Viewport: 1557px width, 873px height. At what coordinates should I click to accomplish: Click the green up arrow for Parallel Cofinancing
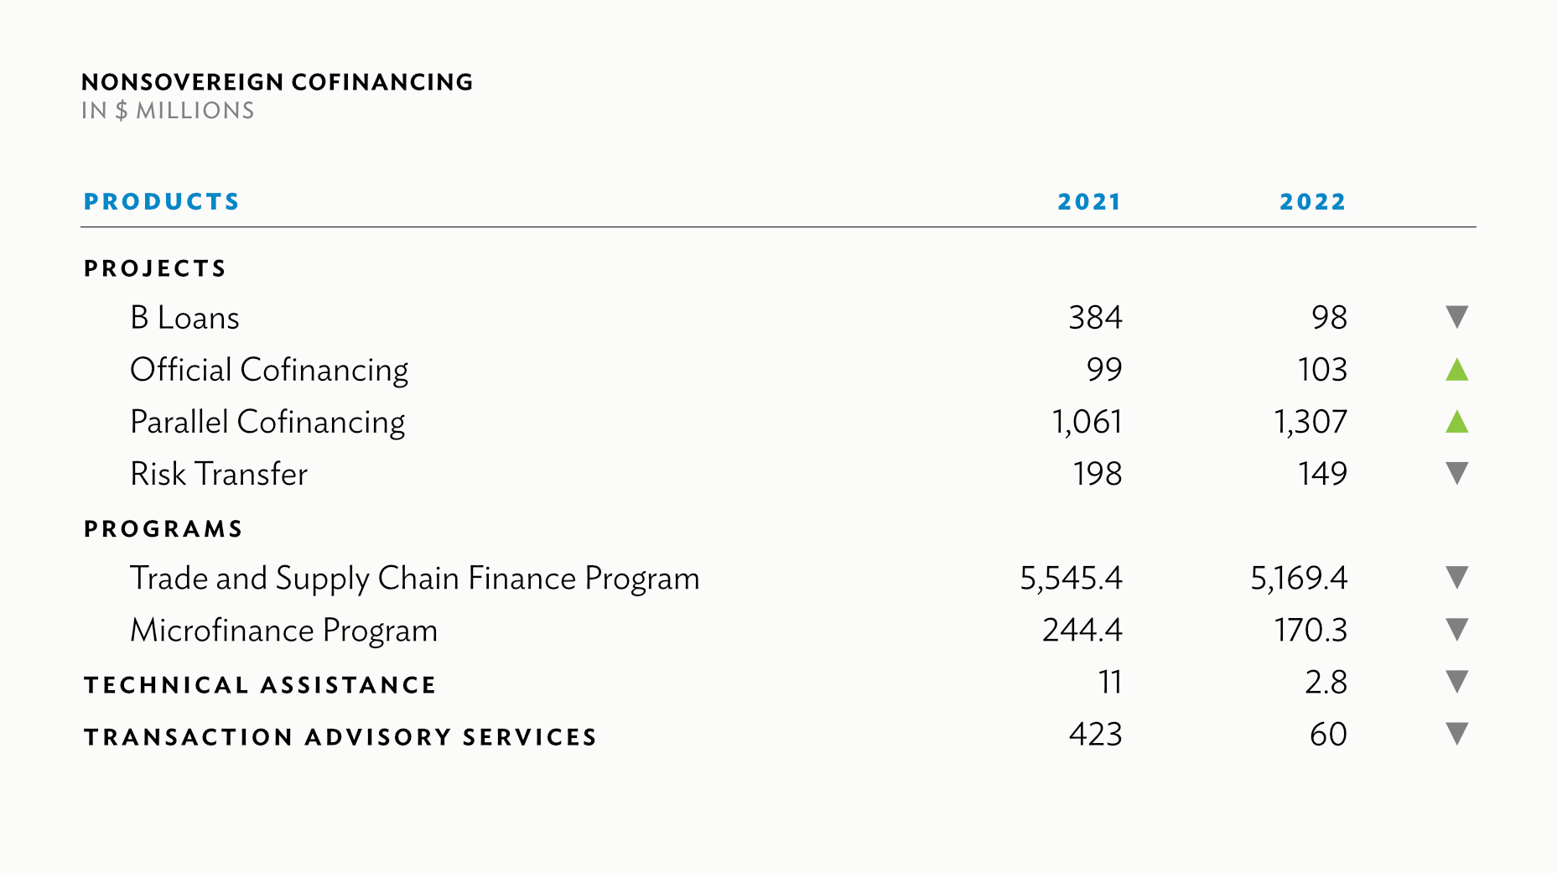(1457, 421)
